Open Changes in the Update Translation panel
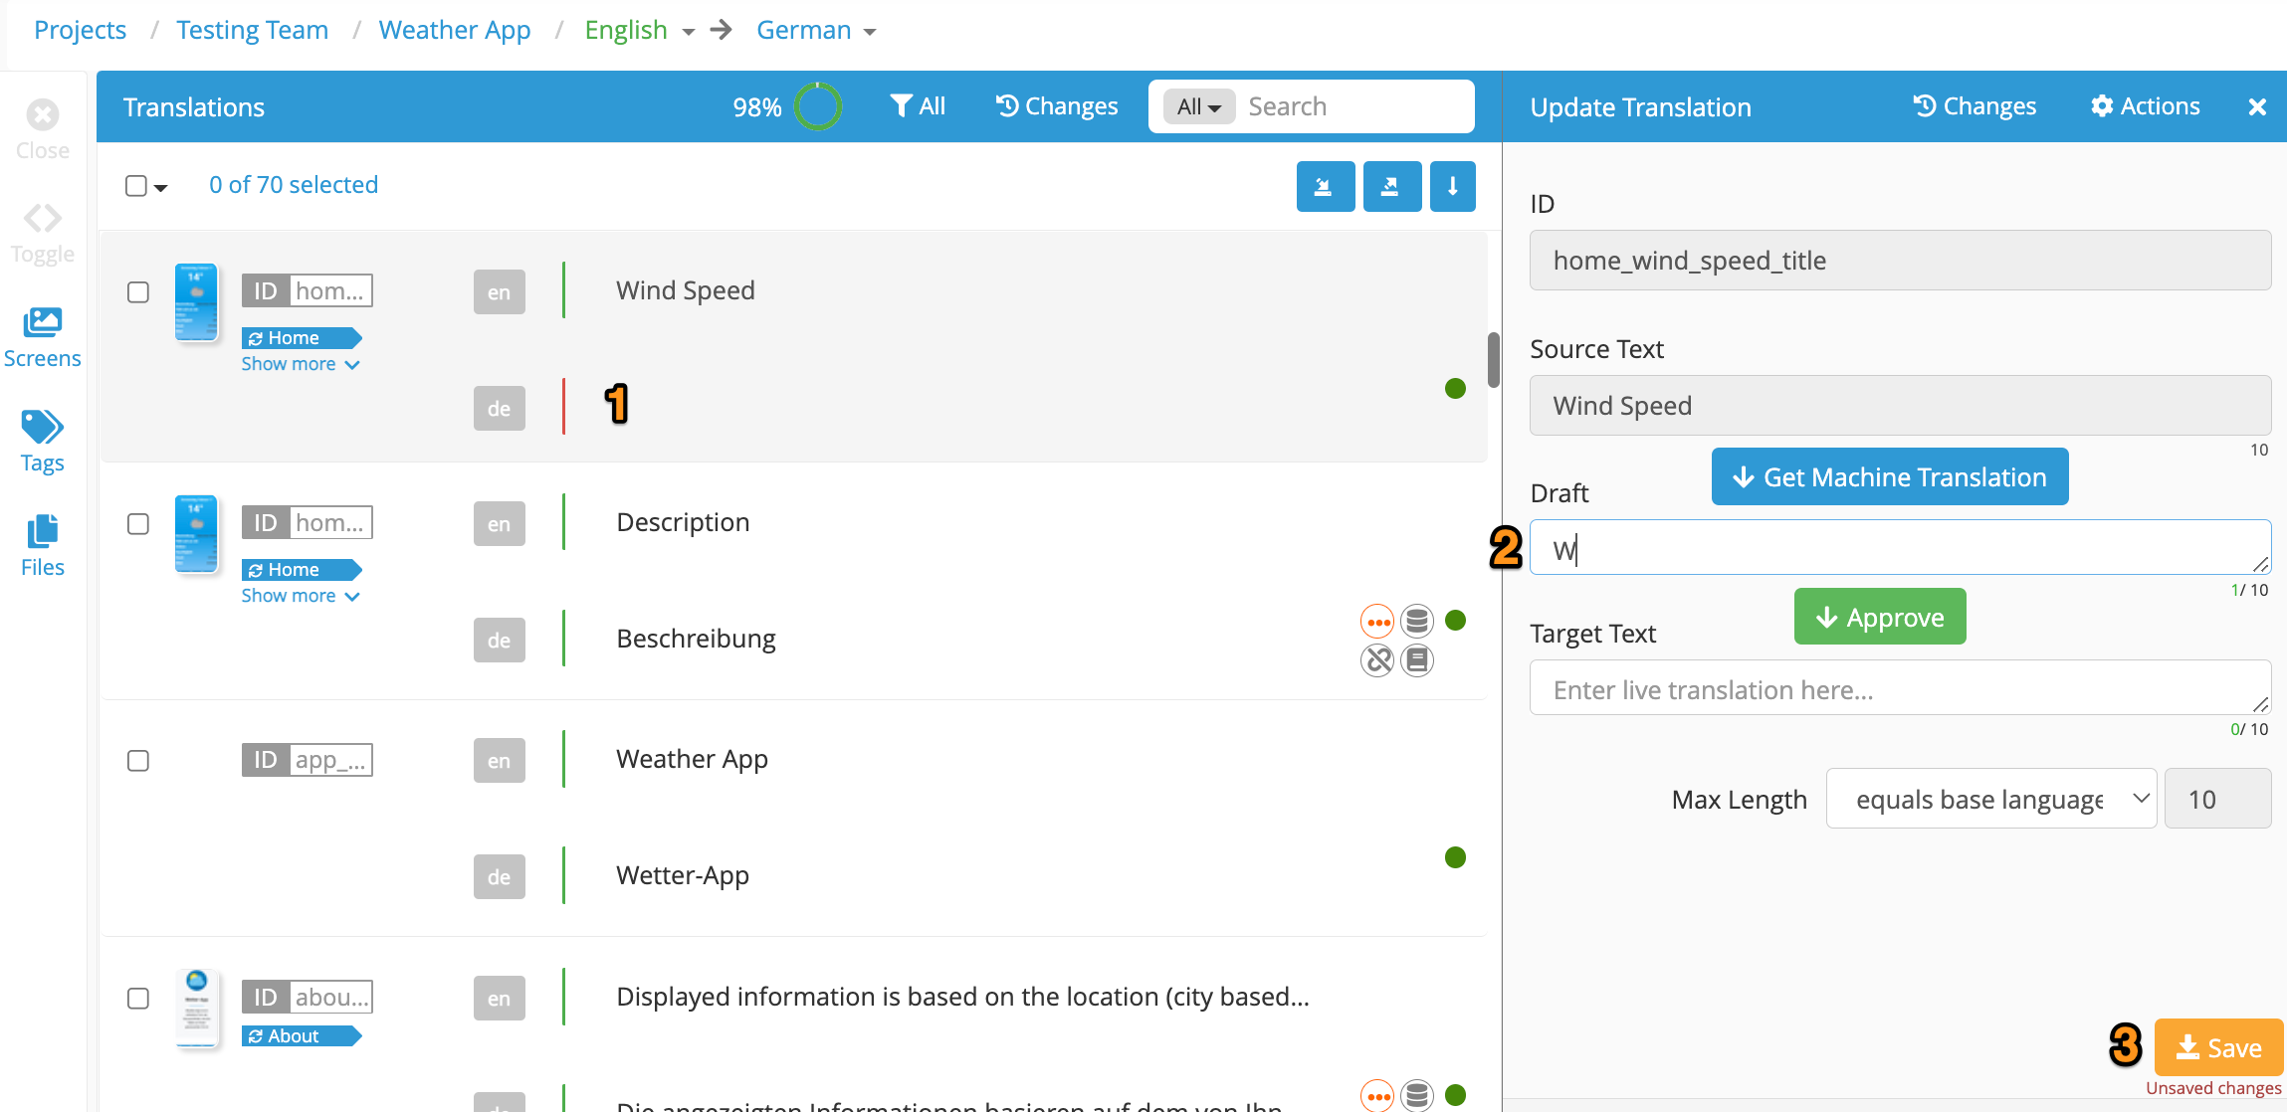Viewport: 2287px width, 1112px height. tap(1975, 106)
